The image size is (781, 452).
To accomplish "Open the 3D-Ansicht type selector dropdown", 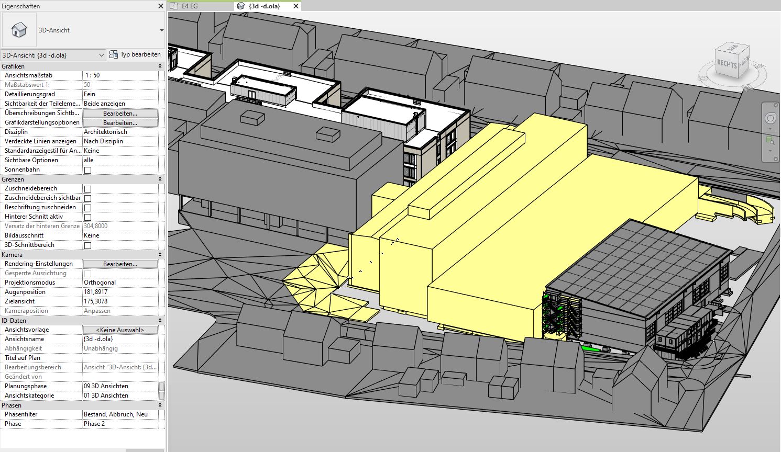I will (103, 54).
